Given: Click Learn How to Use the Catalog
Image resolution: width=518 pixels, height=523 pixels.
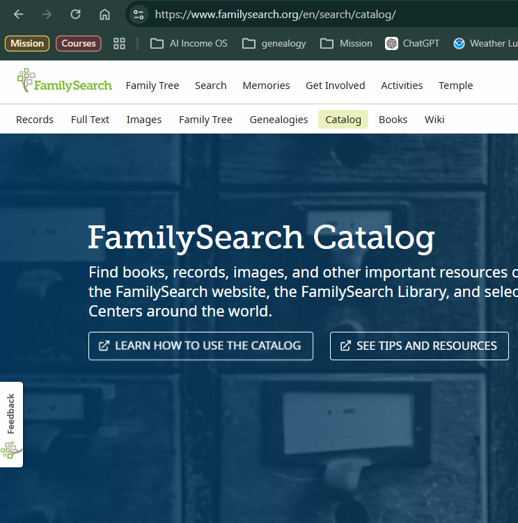Looking at the screenshot, I should [201, 346].
